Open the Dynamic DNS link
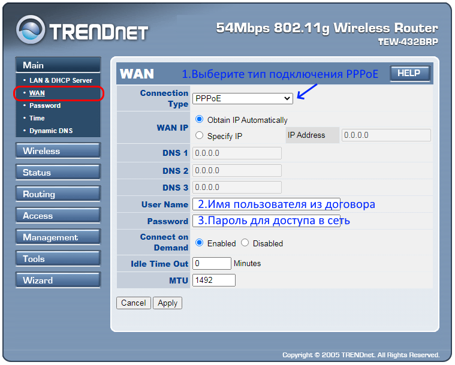 coord(51,131)
